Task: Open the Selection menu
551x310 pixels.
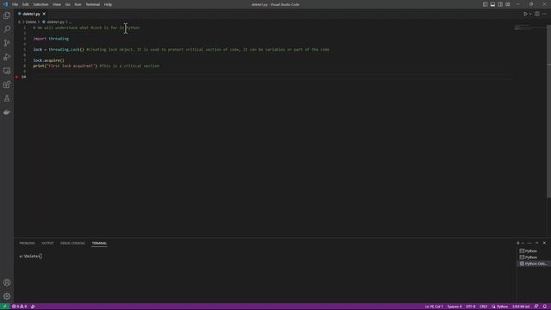Action: [x=40, y=4]
